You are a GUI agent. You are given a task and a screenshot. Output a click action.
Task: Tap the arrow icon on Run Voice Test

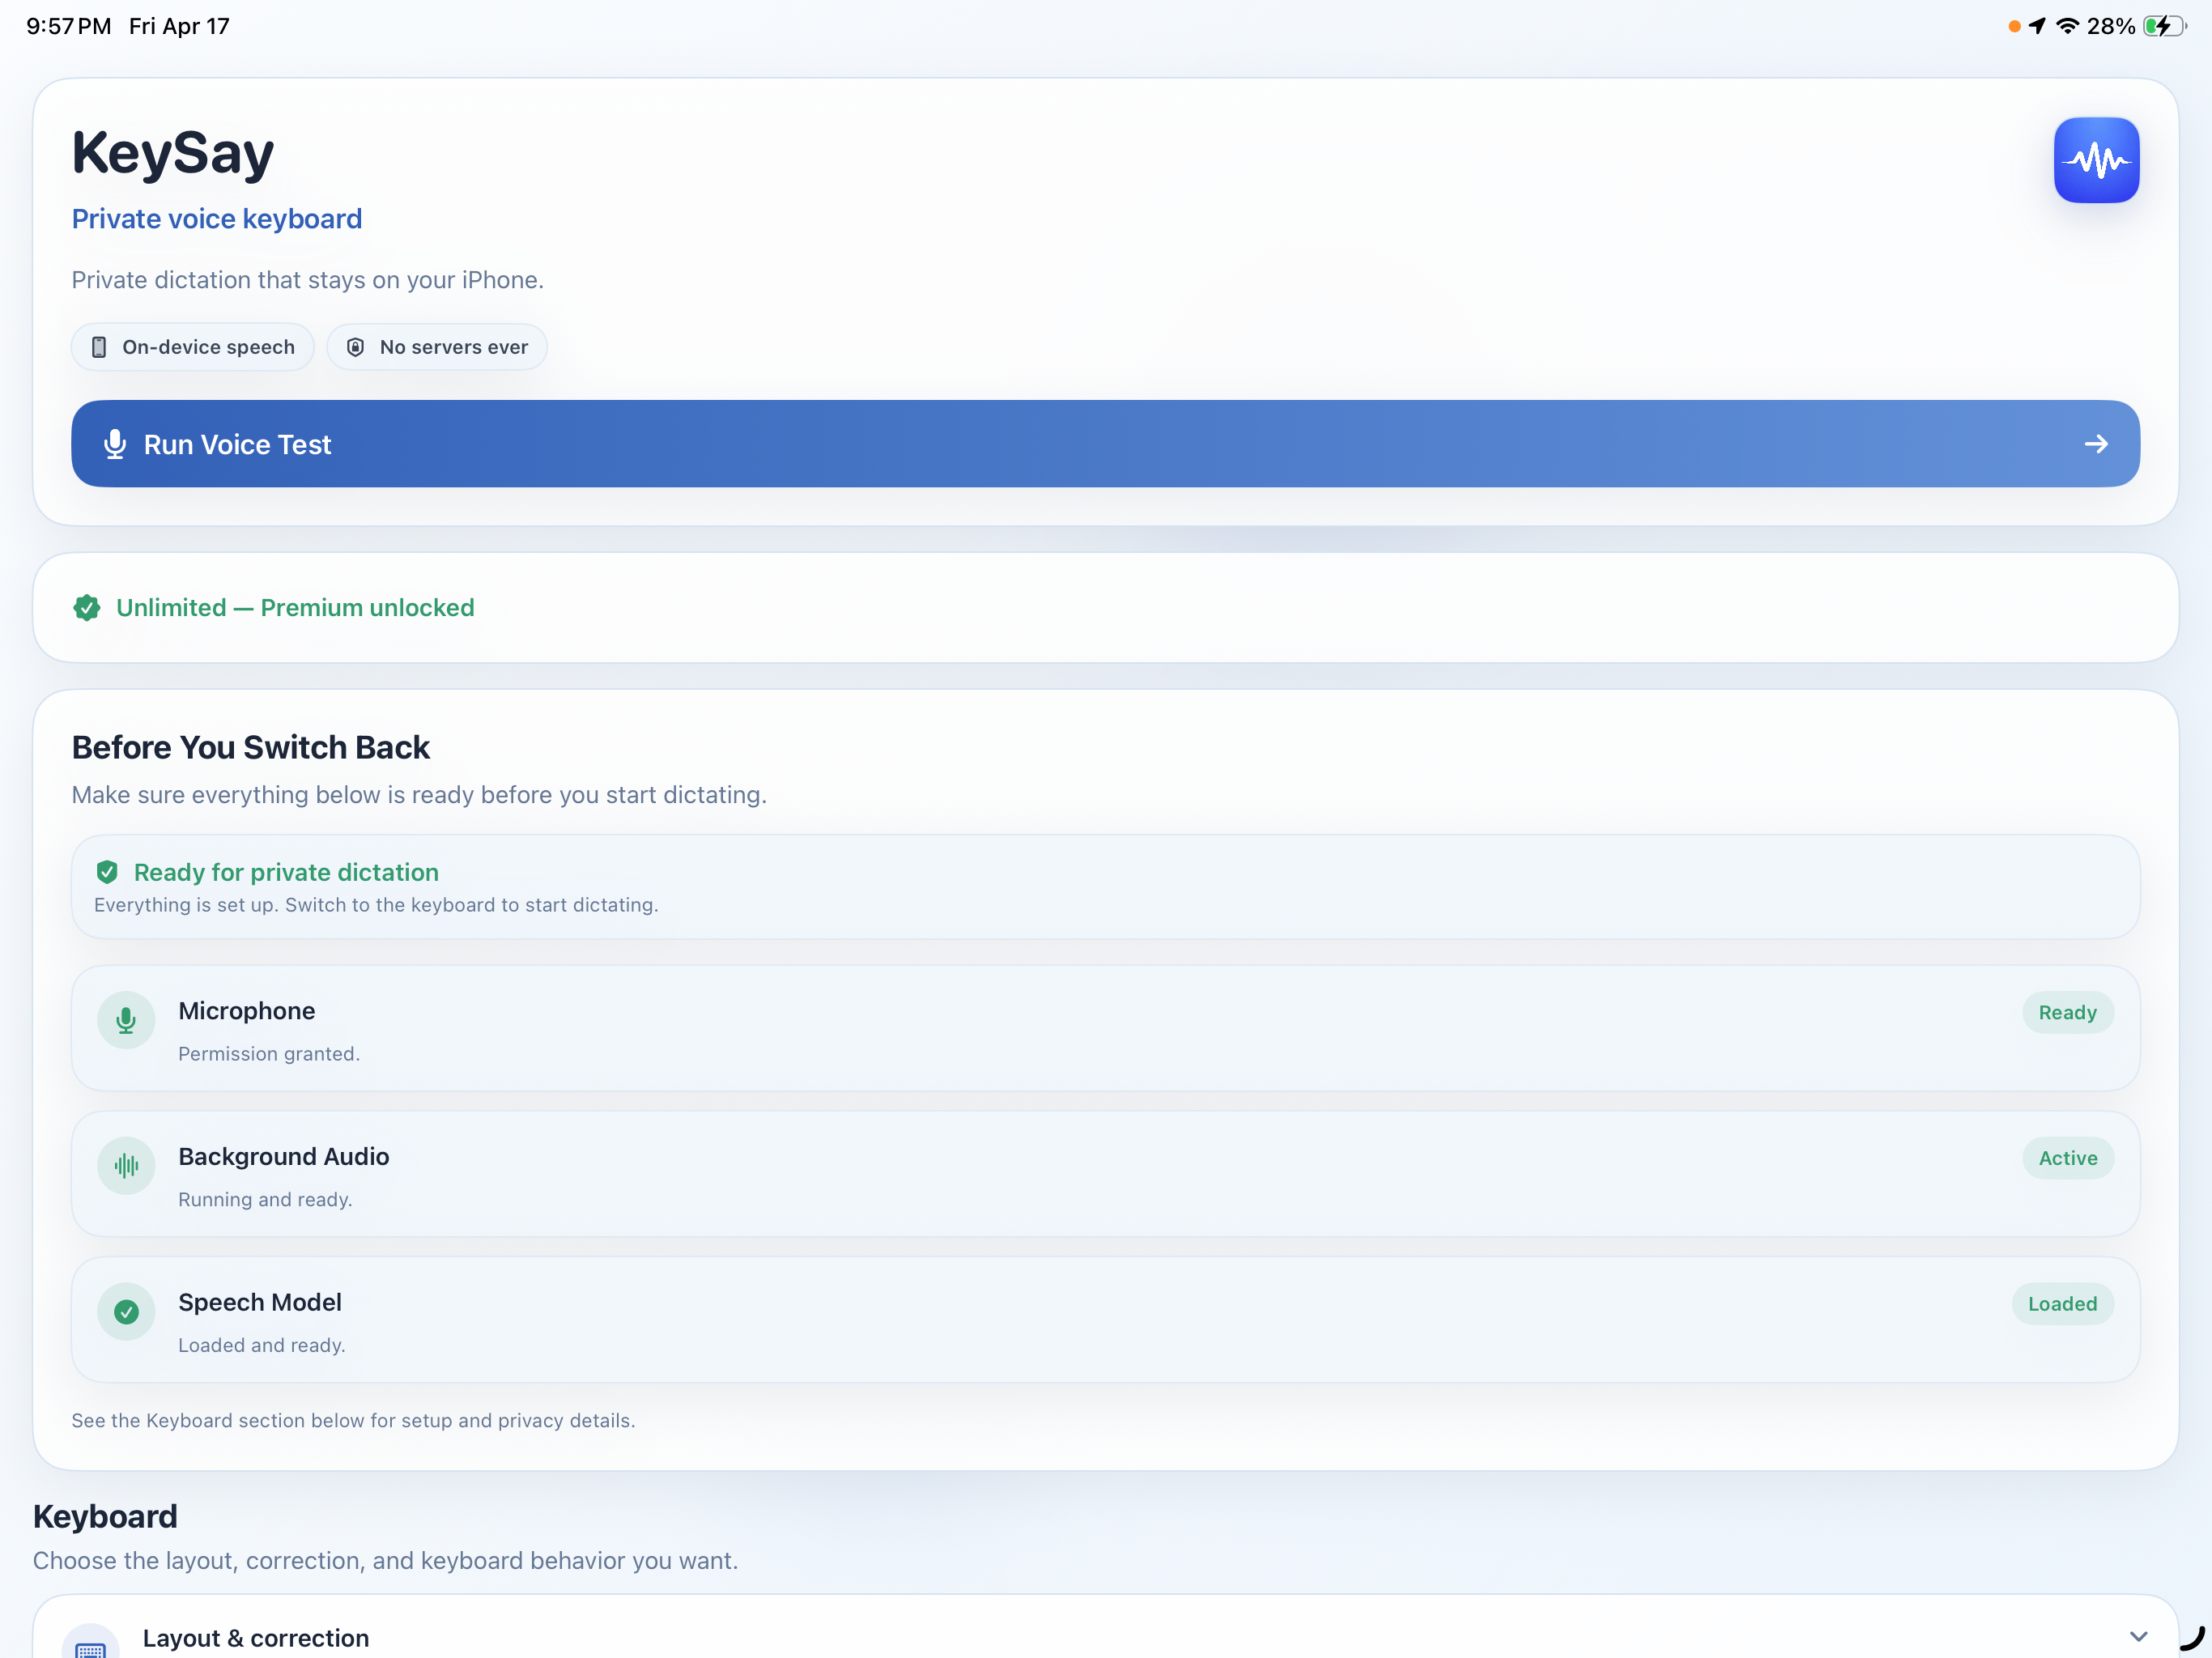click(x=2096, y=444)
